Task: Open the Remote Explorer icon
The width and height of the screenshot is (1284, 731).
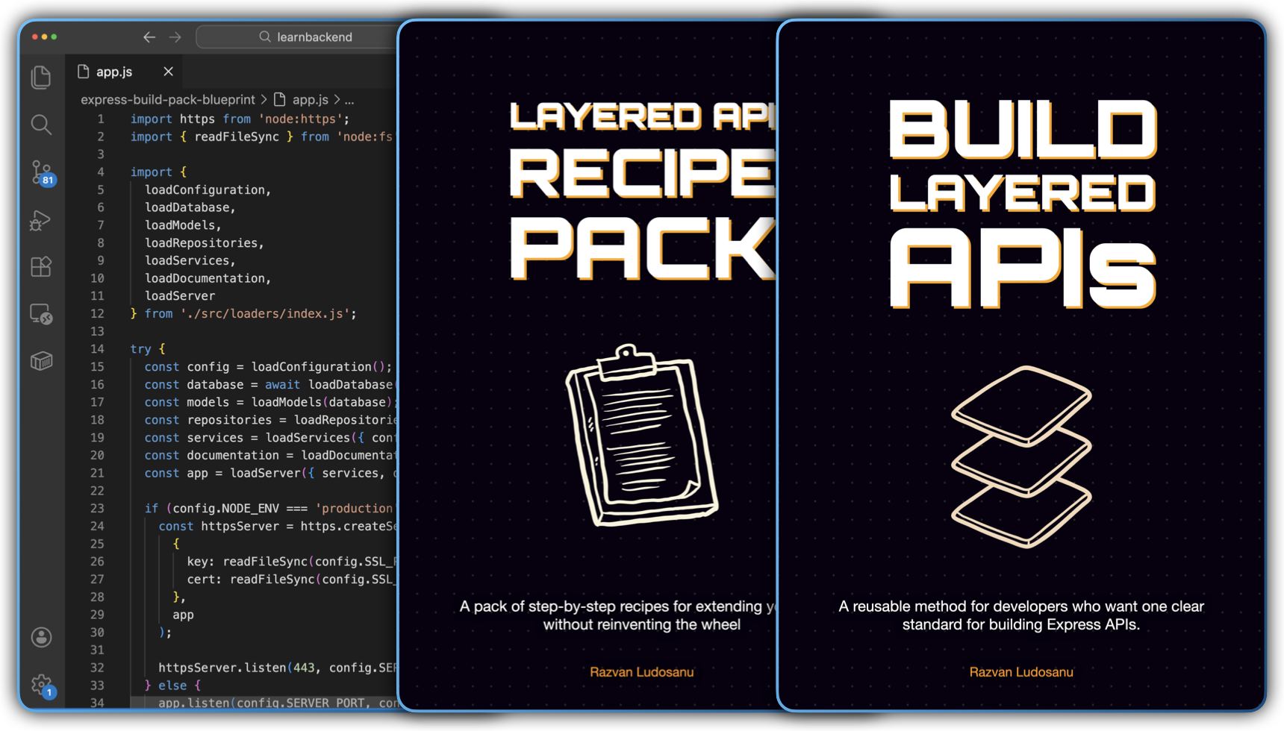Action: tap(41, 314)
